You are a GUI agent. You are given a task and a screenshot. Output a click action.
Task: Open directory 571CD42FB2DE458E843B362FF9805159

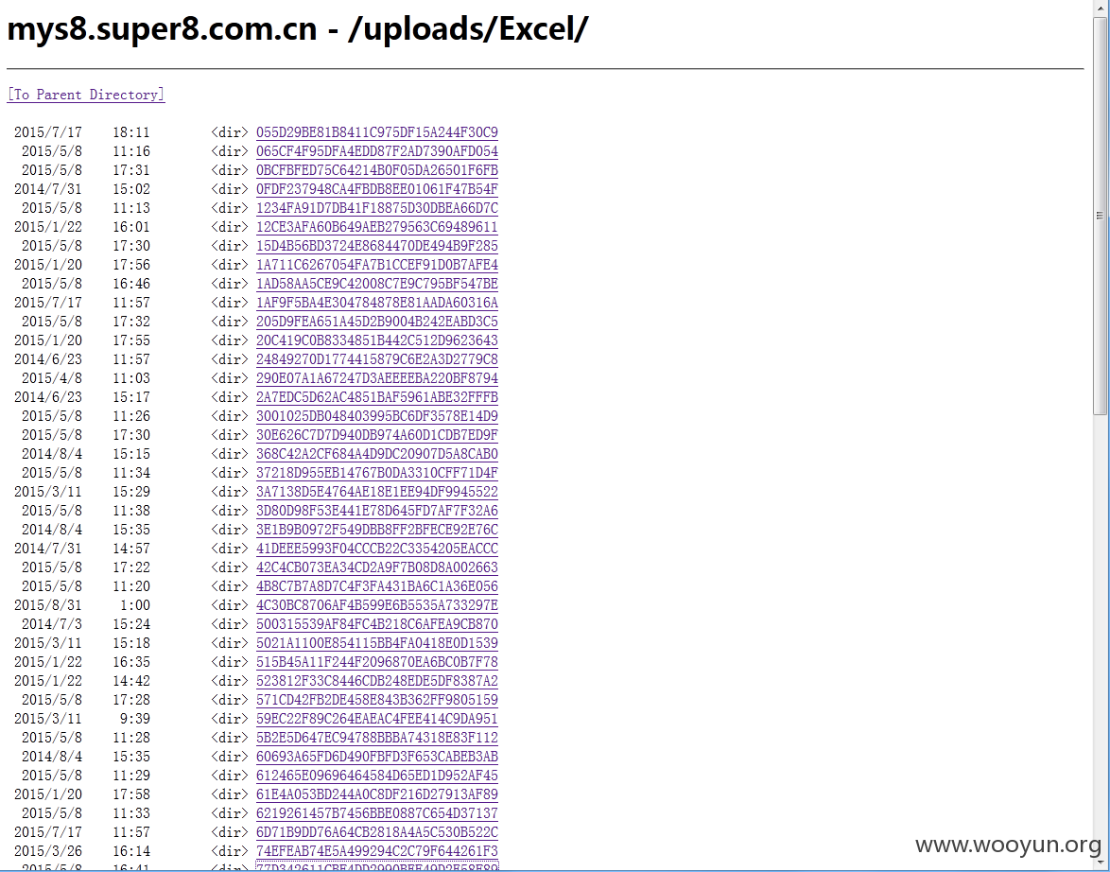click(376, 700)
